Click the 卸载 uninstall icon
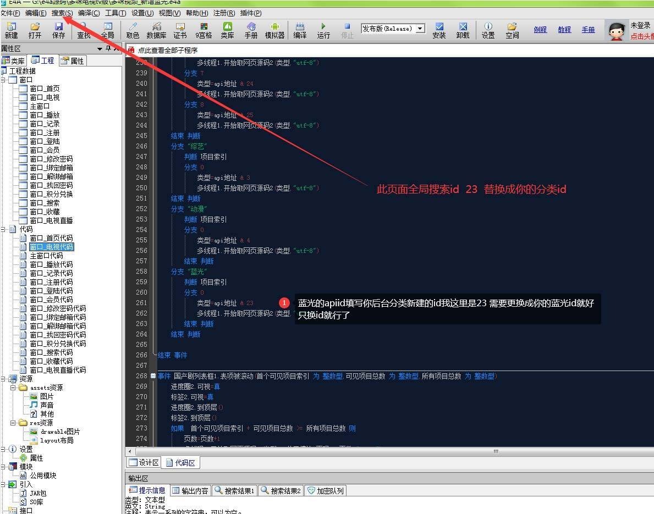Screen dimensions: 654x514 pyautogui.click(x=463, y=29)
